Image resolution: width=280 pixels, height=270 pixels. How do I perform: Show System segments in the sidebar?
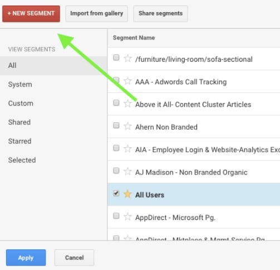click(x=20, y=84)
